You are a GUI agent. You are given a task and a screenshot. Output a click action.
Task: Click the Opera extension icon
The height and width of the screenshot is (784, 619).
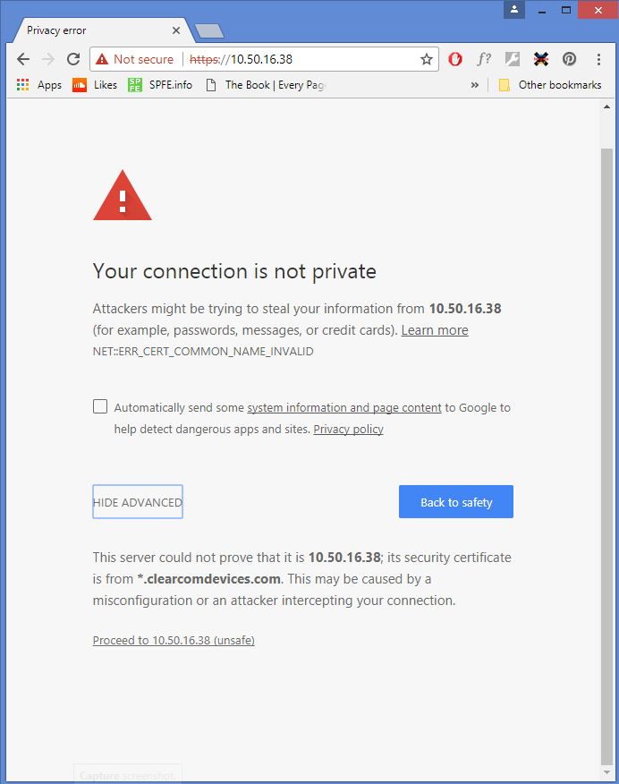click(455, 59)
